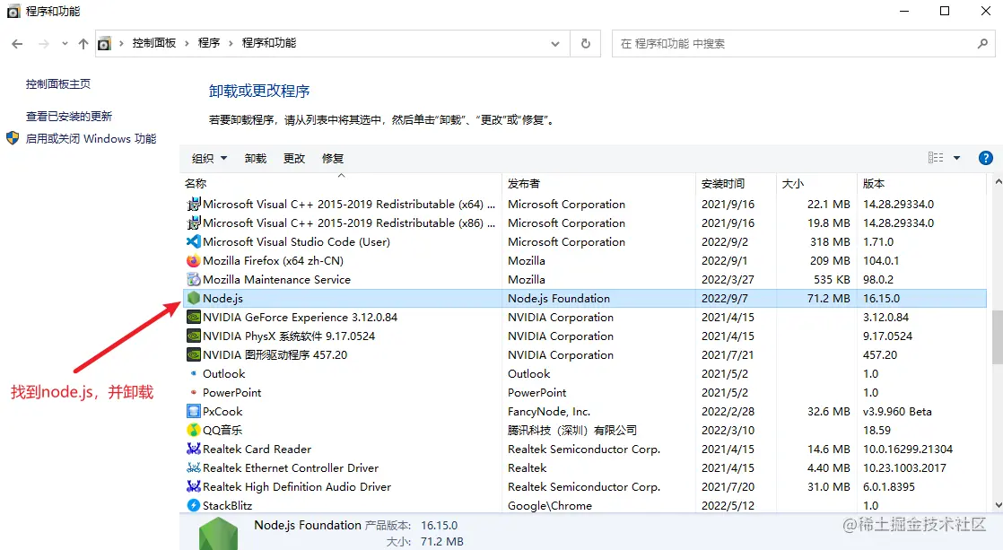Select Microsoft Visual Studio Code (User) row
The image size is (1003, 550).
click(585, 241)
